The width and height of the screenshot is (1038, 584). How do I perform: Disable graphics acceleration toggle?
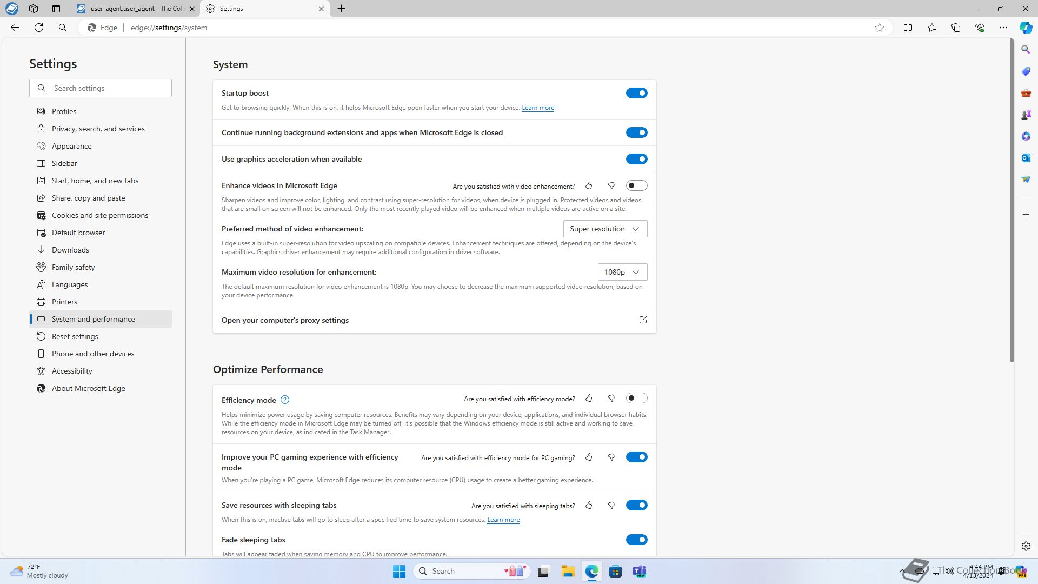[636, 159]
